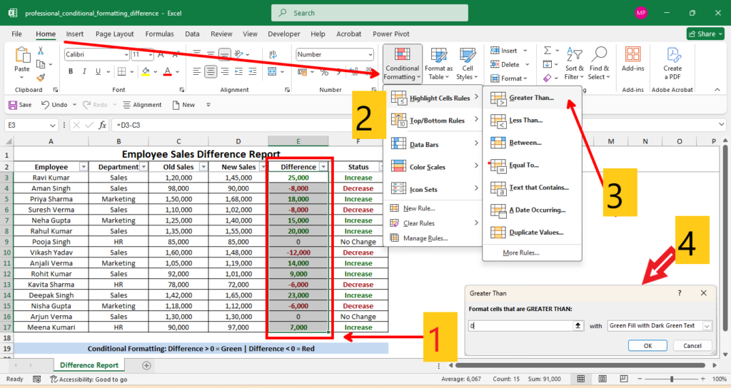
Task: Apply Italic formatting
Action: [x=84, y=71]
